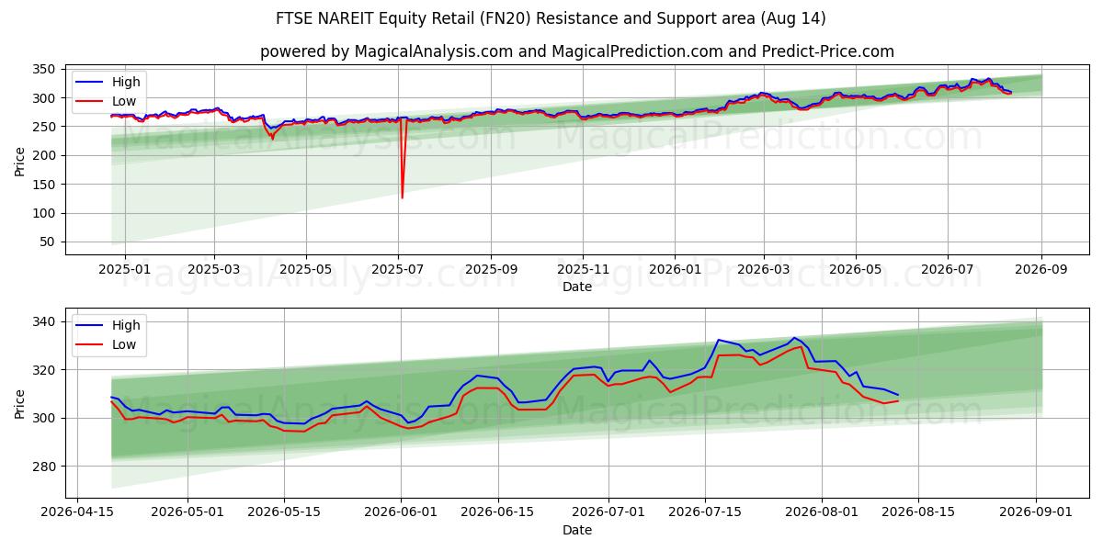Click the 'Low' legend entry in bottom chart
1103x551 pixels.
(108, 344)
